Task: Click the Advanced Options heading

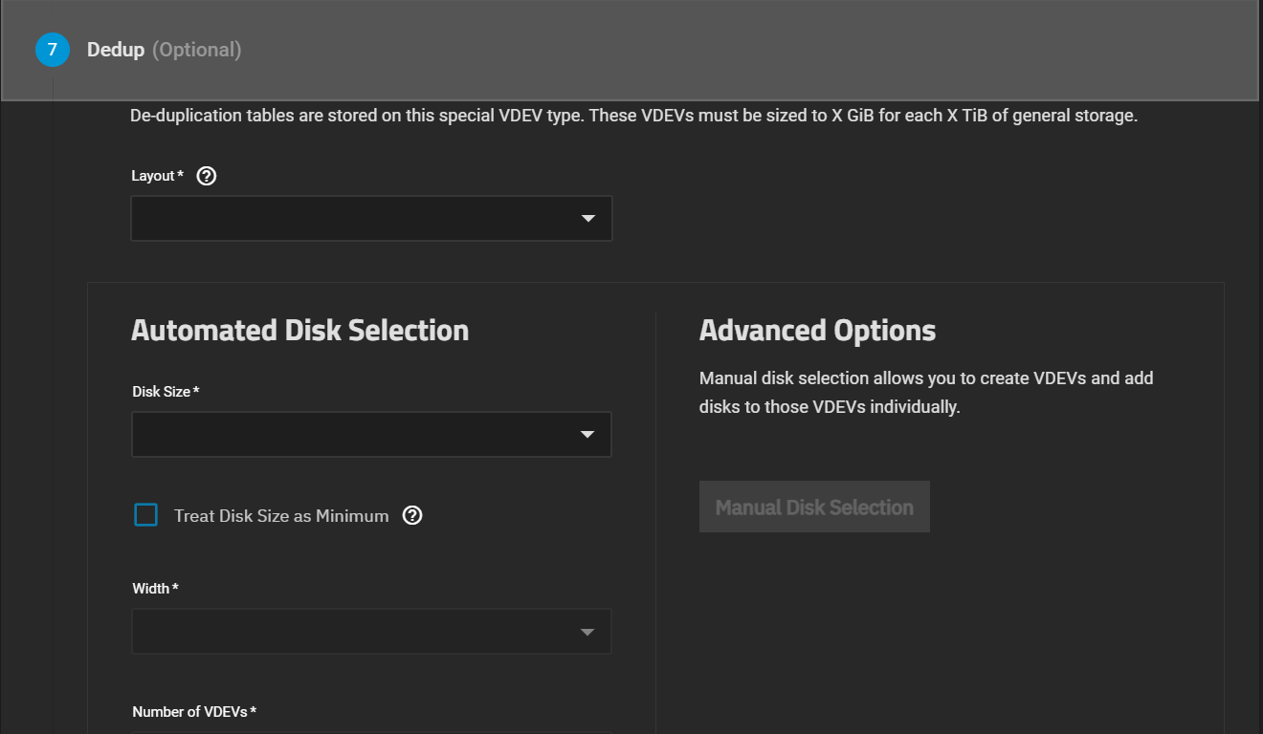Action: click(817, 331)
